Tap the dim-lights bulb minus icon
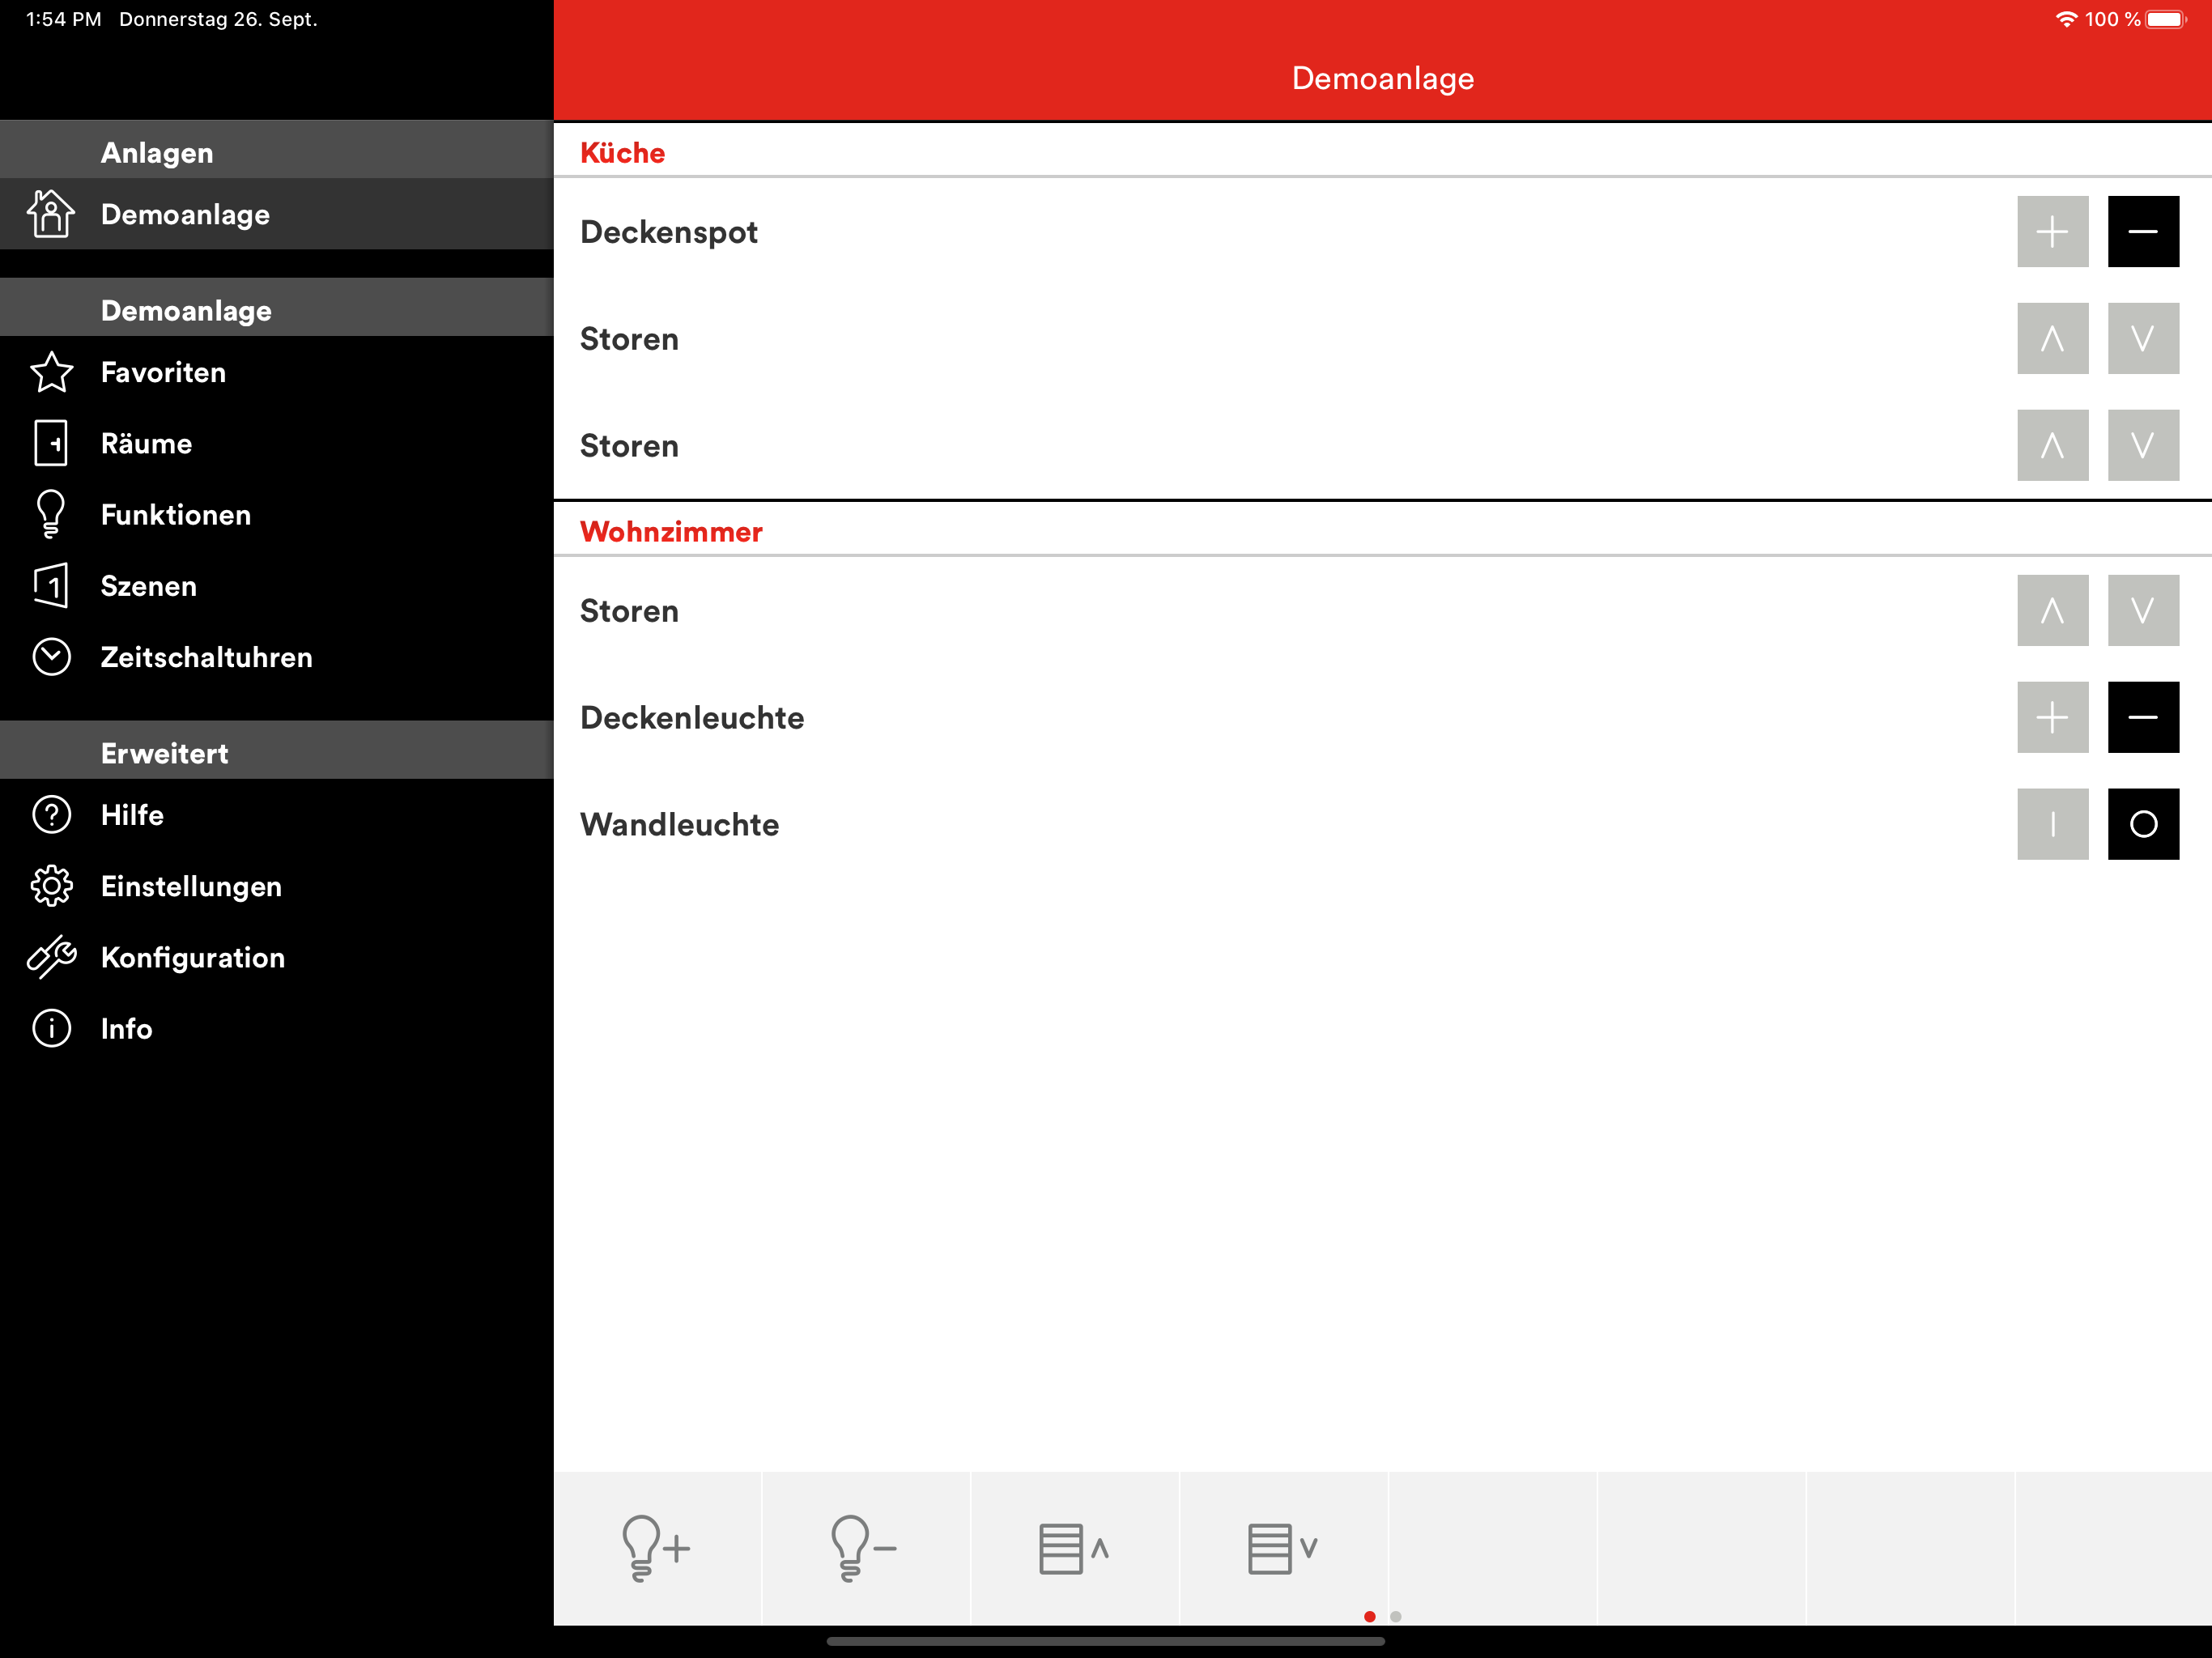 (x=865, y=1547)
